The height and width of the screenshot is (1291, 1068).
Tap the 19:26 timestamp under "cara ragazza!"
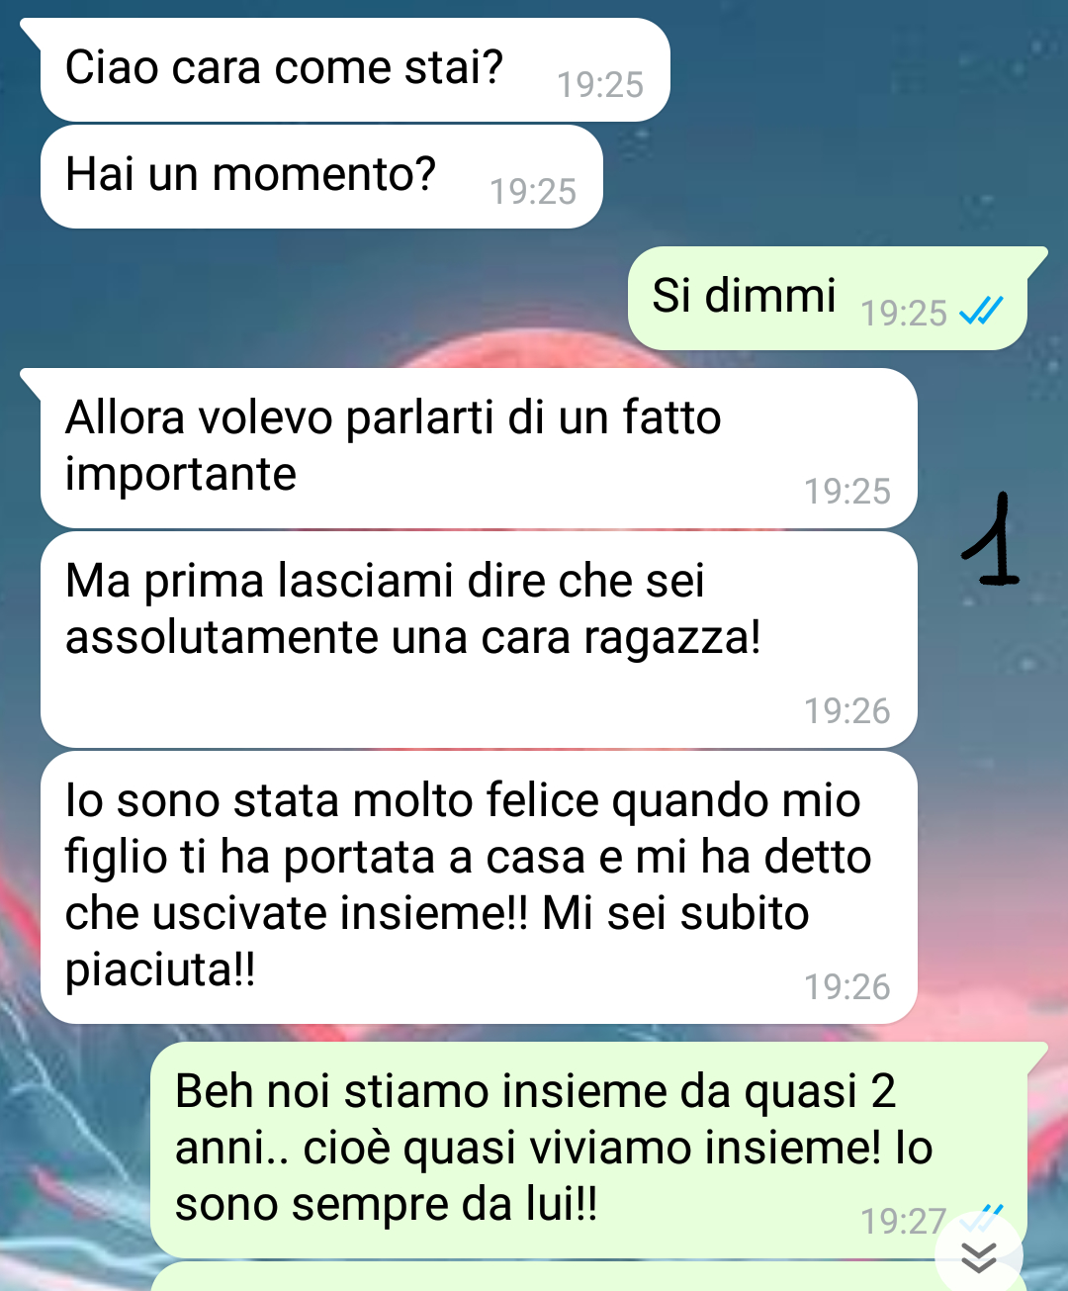click(846, 711)
